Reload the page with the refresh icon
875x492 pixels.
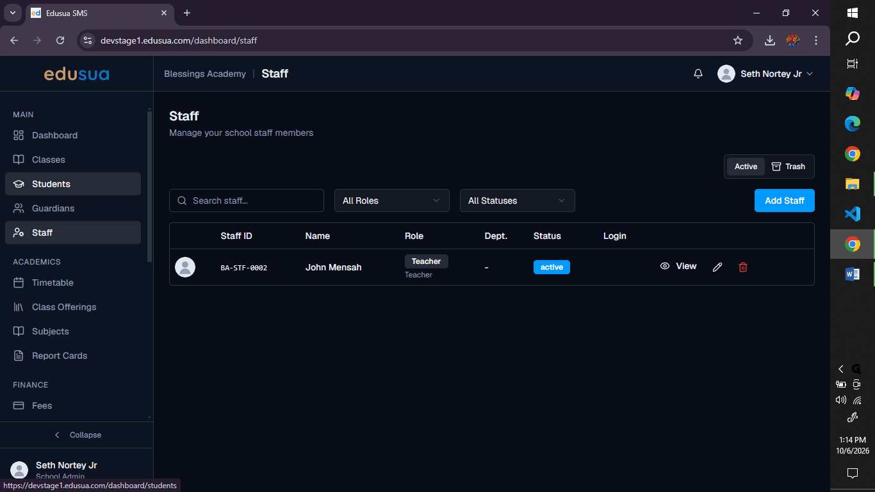pos(60,40)
